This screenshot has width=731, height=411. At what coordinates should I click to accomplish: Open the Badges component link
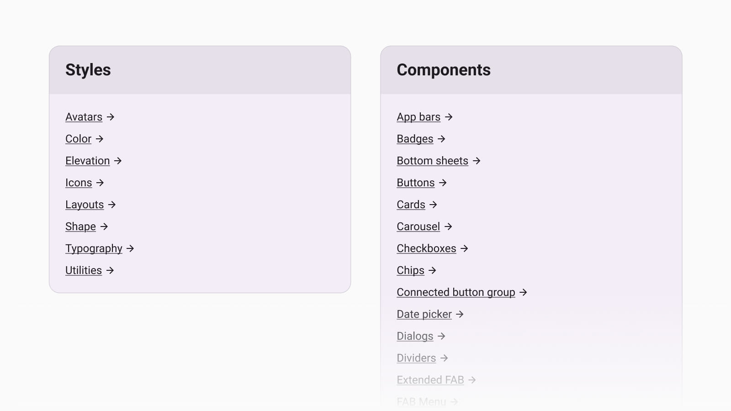point(415,139)
